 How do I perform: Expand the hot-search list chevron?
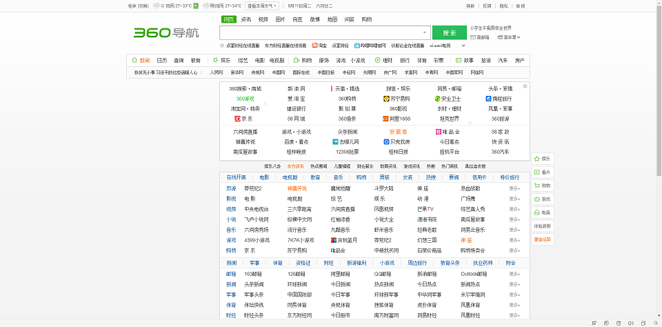(x=463, y=46)
